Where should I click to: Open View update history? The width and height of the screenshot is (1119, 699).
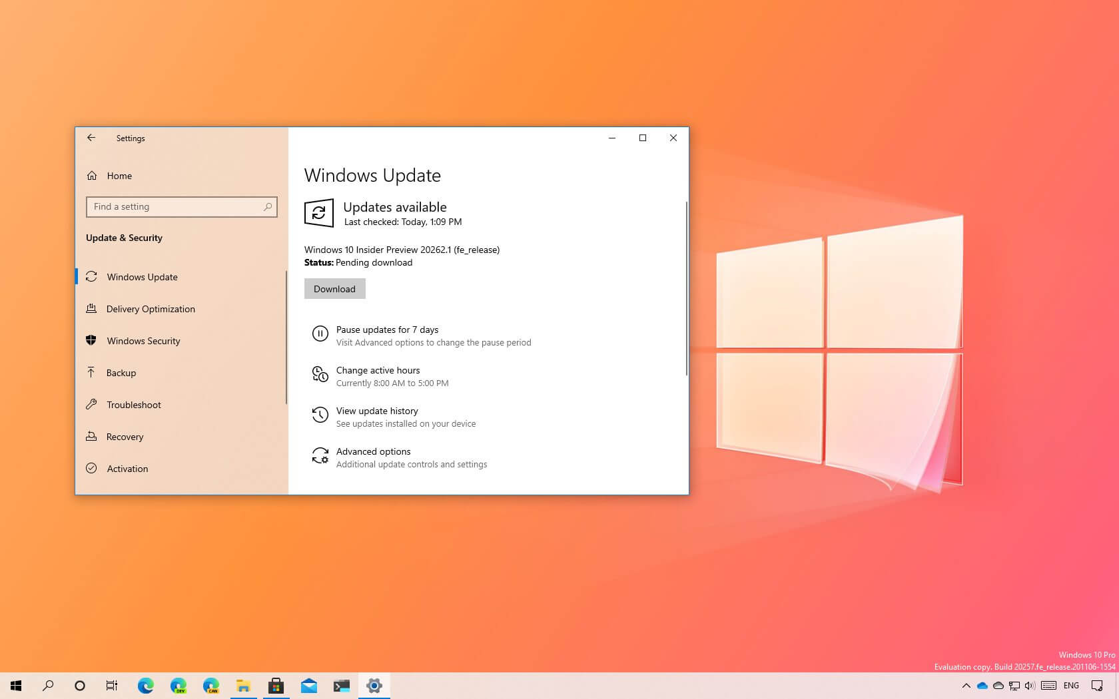pos(376,411)
